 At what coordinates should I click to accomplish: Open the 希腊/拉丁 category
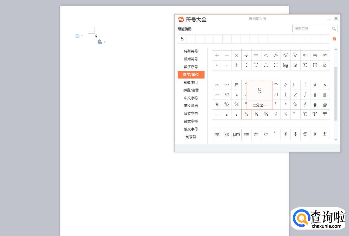191,82
